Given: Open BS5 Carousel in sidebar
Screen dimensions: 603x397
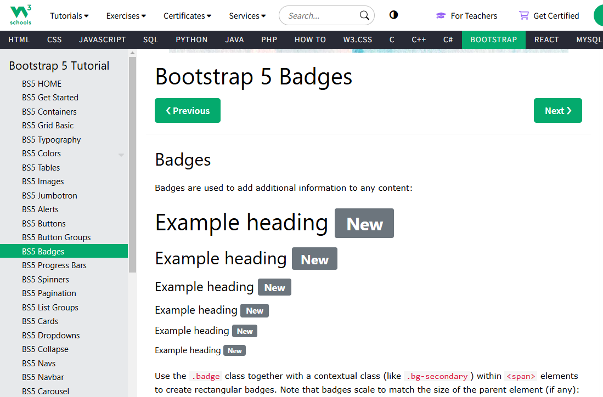Looking at the screenshot, I should [64, 391].
